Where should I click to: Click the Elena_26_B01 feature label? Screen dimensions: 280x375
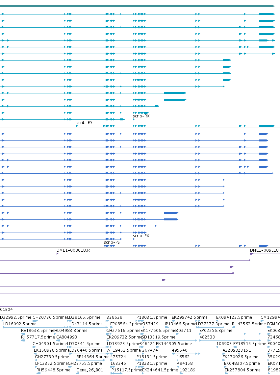[x=90, y=370]
